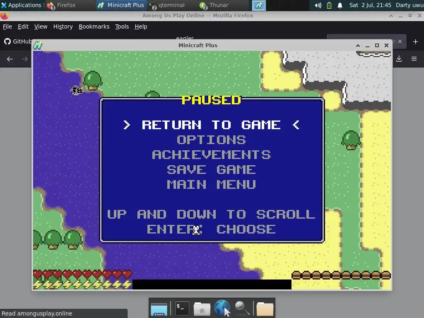This screenshot has height=318, width=424.
Task: Open ACHIEVEMENTS in the pause menu
Action: pyautogui.click(x=211, y=155)
